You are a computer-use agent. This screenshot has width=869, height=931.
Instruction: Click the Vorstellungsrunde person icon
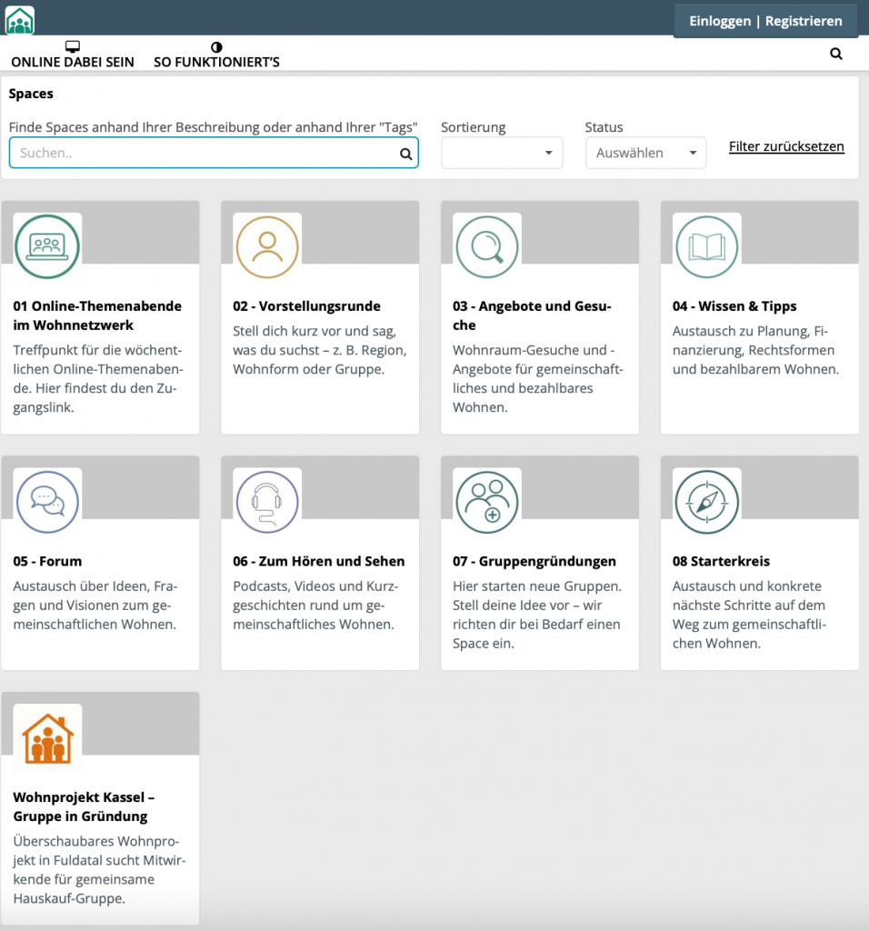pyautogui.click(x=267, y=246)
